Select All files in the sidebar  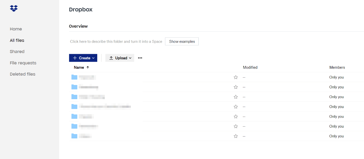click(x=17, y=40)
